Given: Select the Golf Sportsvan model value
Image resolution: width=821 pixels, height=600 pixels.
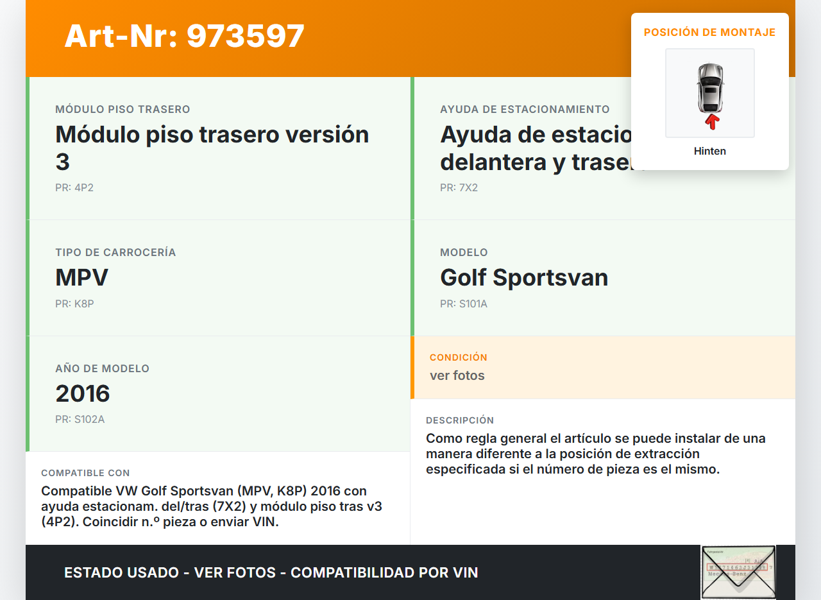Looking at the screenshot, I should [x=523, y=278].
